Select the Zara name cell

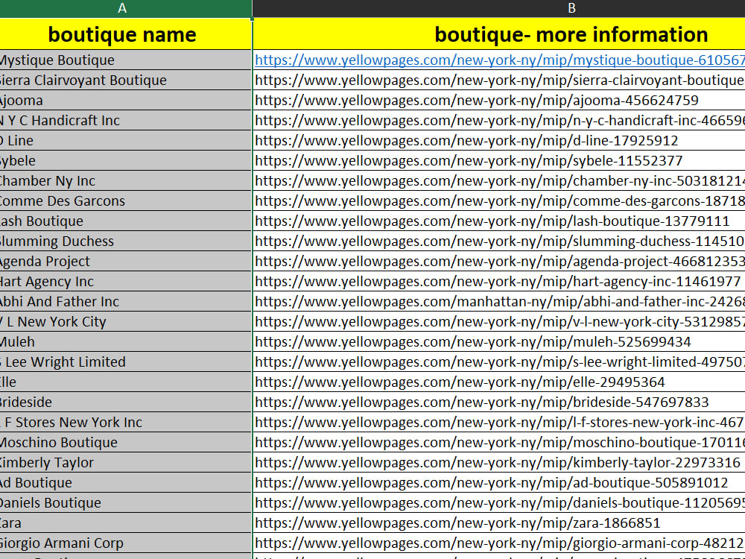[125, 523]
